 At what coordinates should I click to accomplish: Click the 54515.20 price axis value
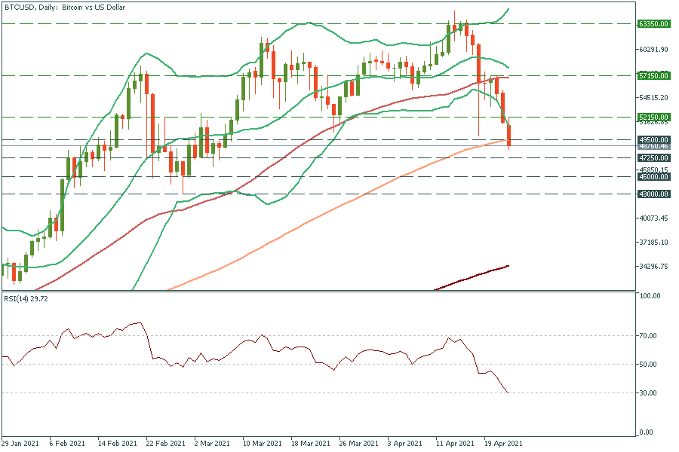[654, 97]
